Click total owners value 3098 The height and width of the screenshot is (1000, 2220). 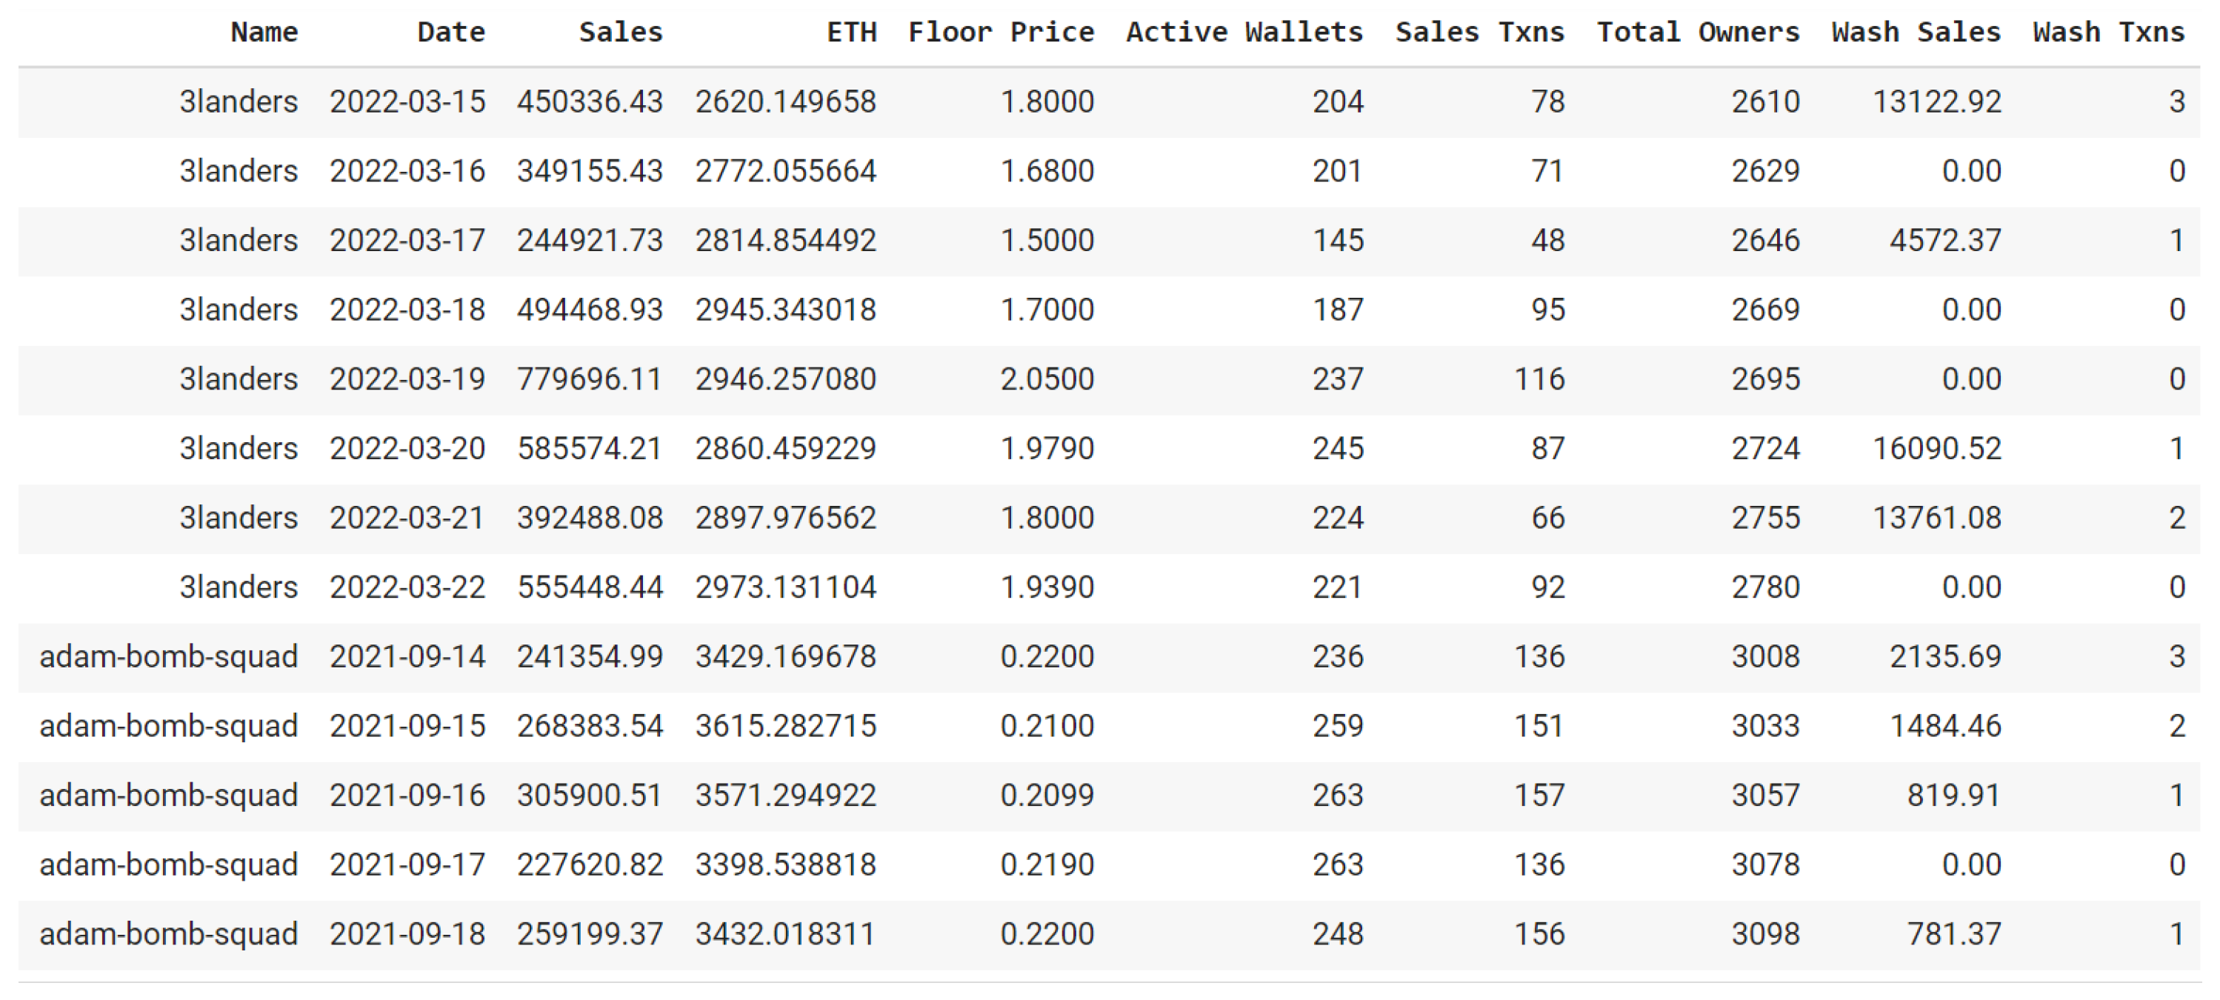1765,933
